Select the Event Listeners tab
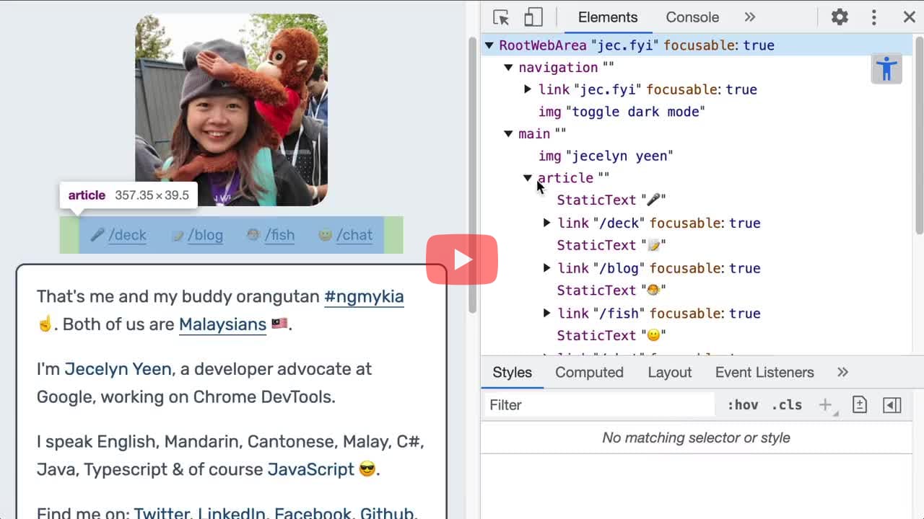The height and width of the screenshot is (519, 924). point(764,373)
